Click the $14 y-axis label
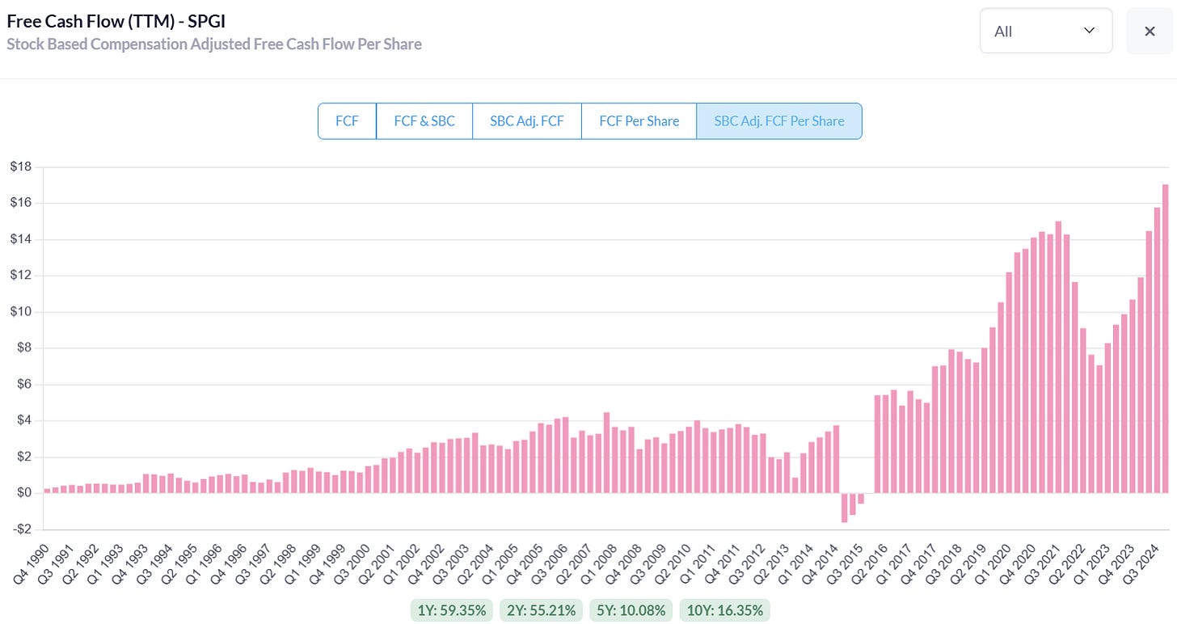1177x624 pixels. (19, 239)
